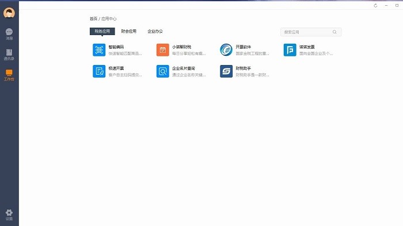Click the refresh icon in title bar
The height and width of the screenshot is (226, 403).
coord(375,5)
